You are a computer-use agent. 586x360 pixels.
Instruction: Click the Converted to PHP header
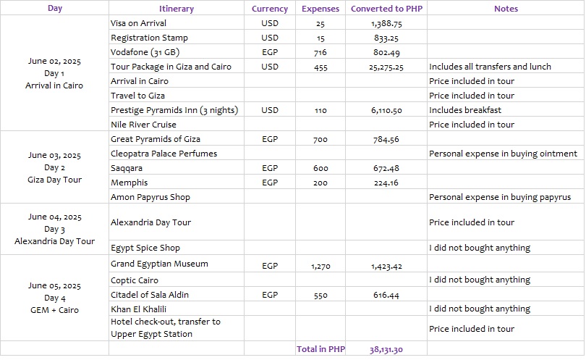(x=386, y=9)
